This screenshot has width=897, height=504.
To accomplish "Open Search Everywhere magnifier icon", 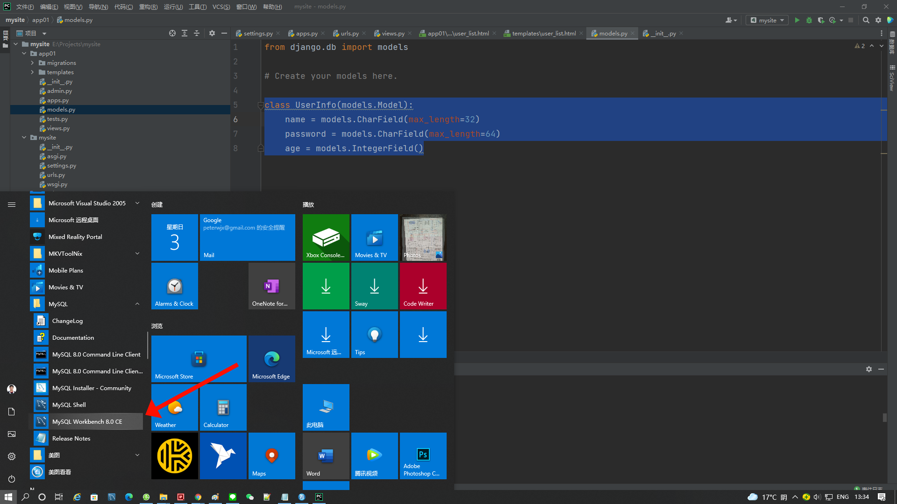I will [866, 20].
